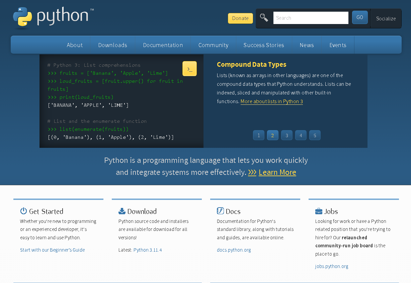Switch to slide 1 of the carousel

coord(259,135)
